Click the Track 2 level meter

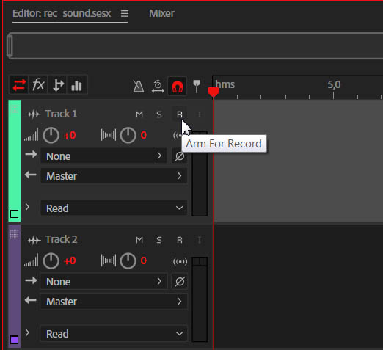200,299
